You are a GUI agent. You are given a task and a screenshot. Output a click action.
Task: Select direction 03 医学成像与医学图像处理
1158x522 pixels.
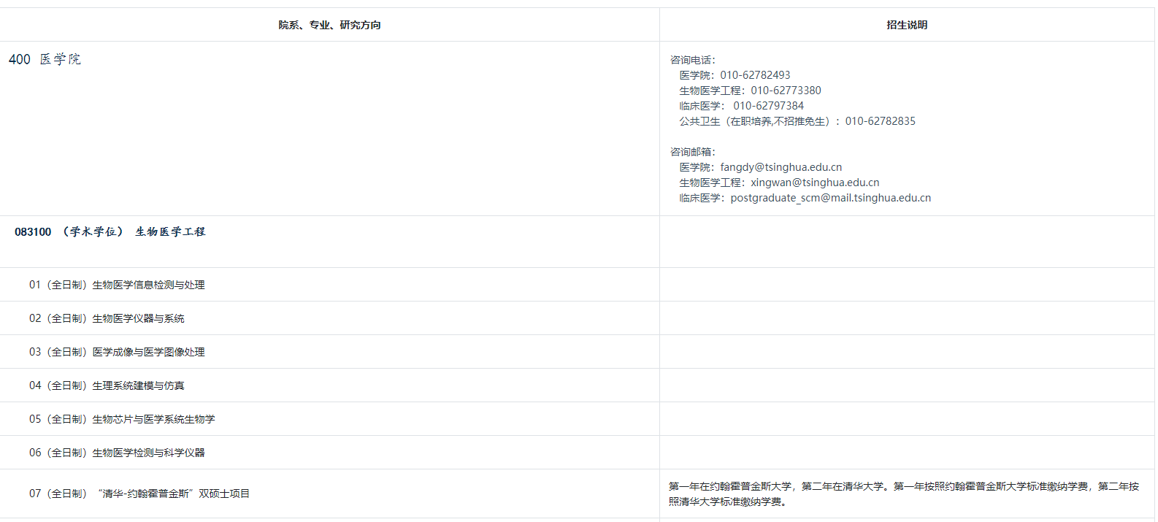(x=117, y=352)
